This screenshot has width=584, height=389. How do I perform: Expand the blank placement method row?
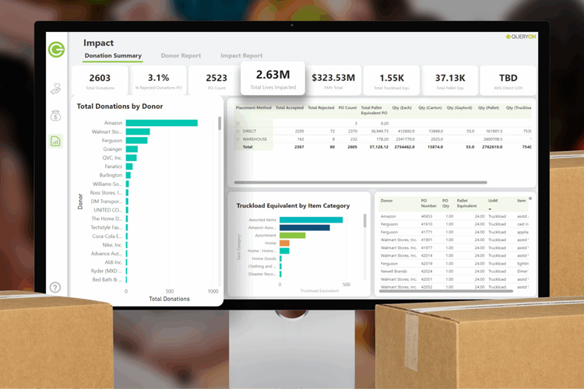[237, 123]
